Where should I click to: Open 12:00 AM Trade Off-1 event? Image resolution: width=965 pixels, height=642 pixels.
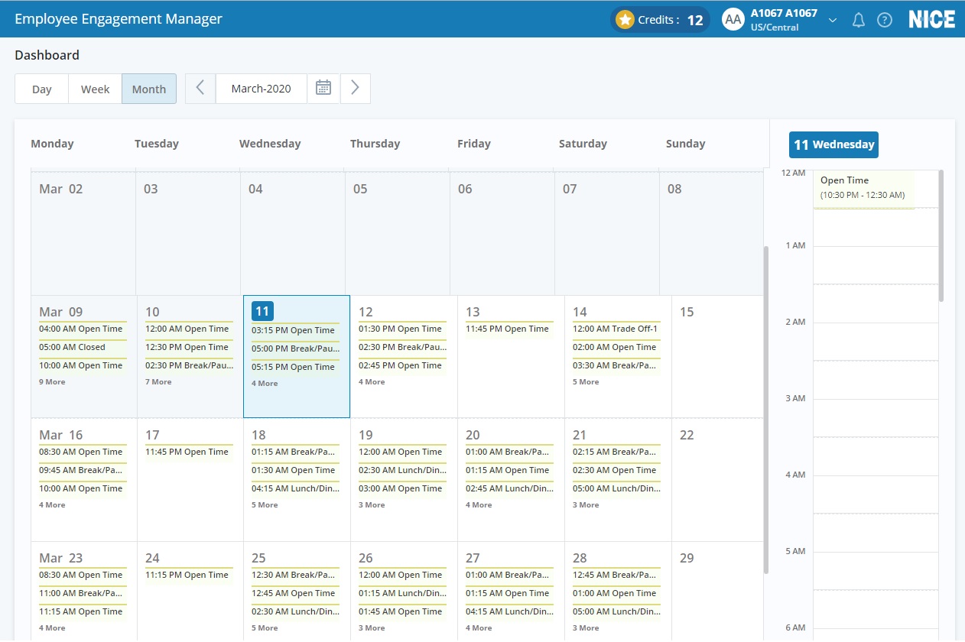click(x=616, y=329)
